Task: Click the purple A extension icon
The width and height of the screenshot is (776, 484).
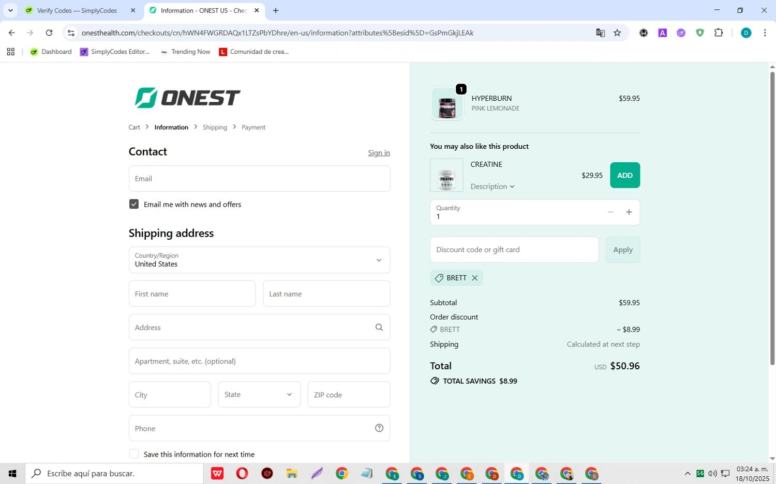Action: tap(662, 33)
